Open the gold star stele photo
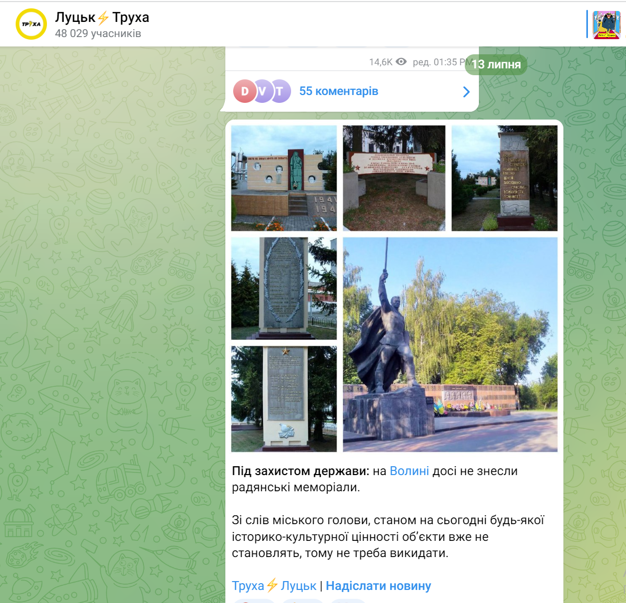Image resolution: width=626 pixels, height=603 pixels. [284, 399]
